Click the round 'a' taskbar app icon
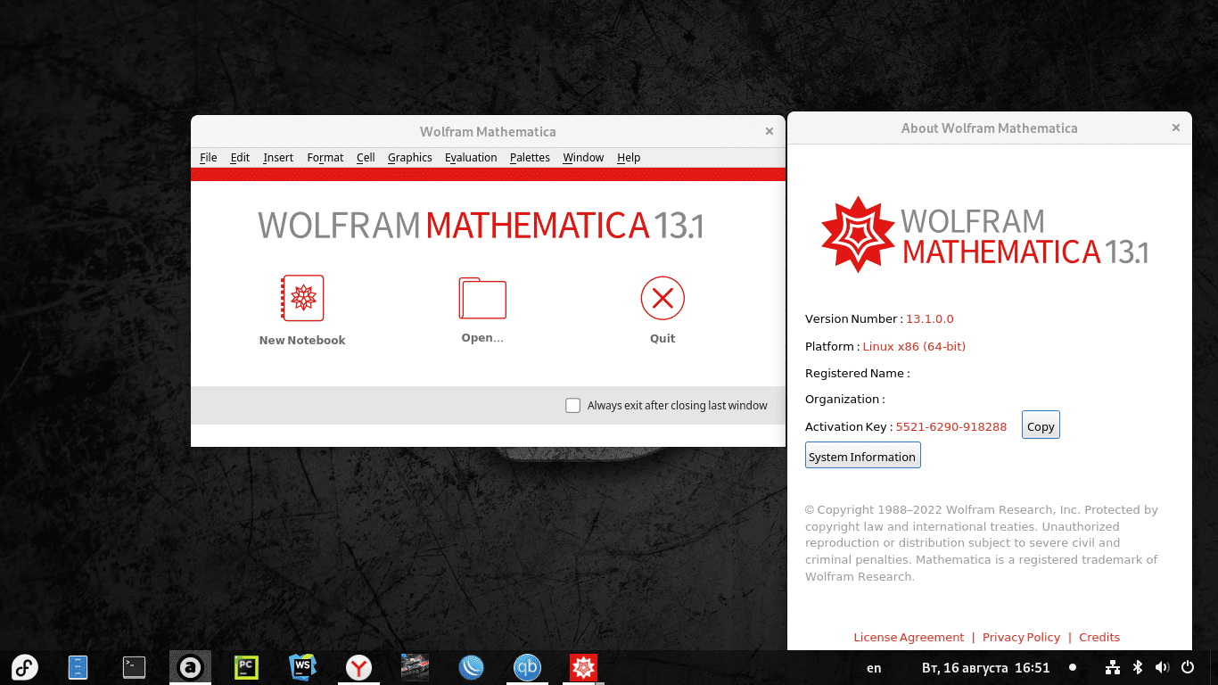Viewport: 1218px width, 685px height. [190, 667]
